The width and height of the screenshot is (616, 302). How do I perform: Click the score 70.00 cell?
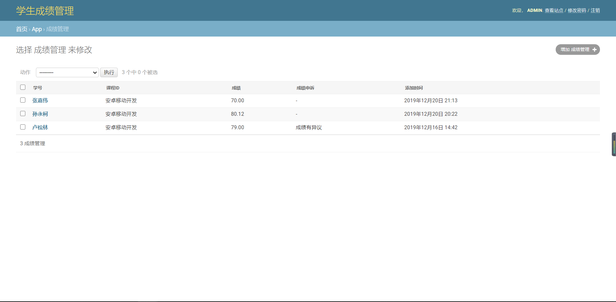pyautogui.click(x=237, y=101)
